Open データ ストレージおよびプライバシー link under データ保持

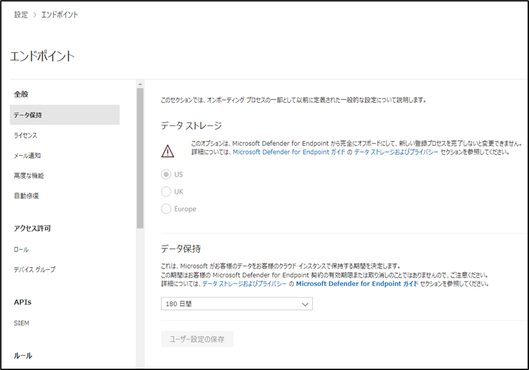[x=245, y=284]
